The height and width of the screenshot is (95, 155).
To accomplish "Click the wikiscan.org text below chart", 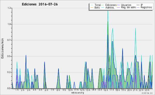I will pyautogui.click(x=78, y=93).
